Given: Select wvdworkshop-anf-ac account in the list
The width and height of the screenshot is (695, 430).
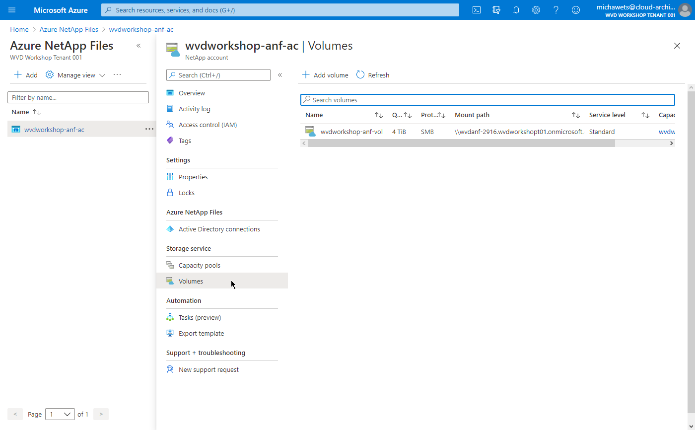Looking at the screenshot, I should [54, 130].
